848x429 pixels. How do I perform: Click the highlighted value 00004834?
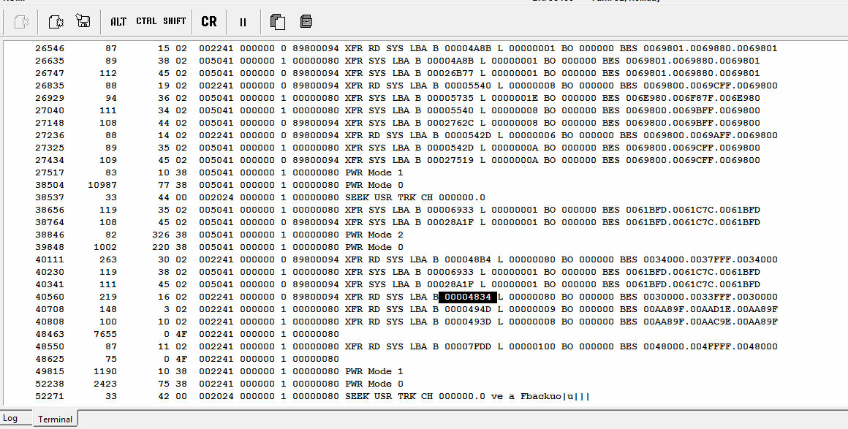468,297
